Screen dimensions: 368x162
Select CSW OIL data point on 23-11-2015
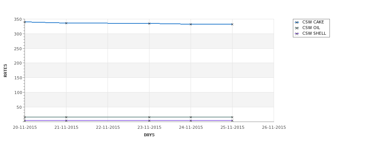pos(149,117)
